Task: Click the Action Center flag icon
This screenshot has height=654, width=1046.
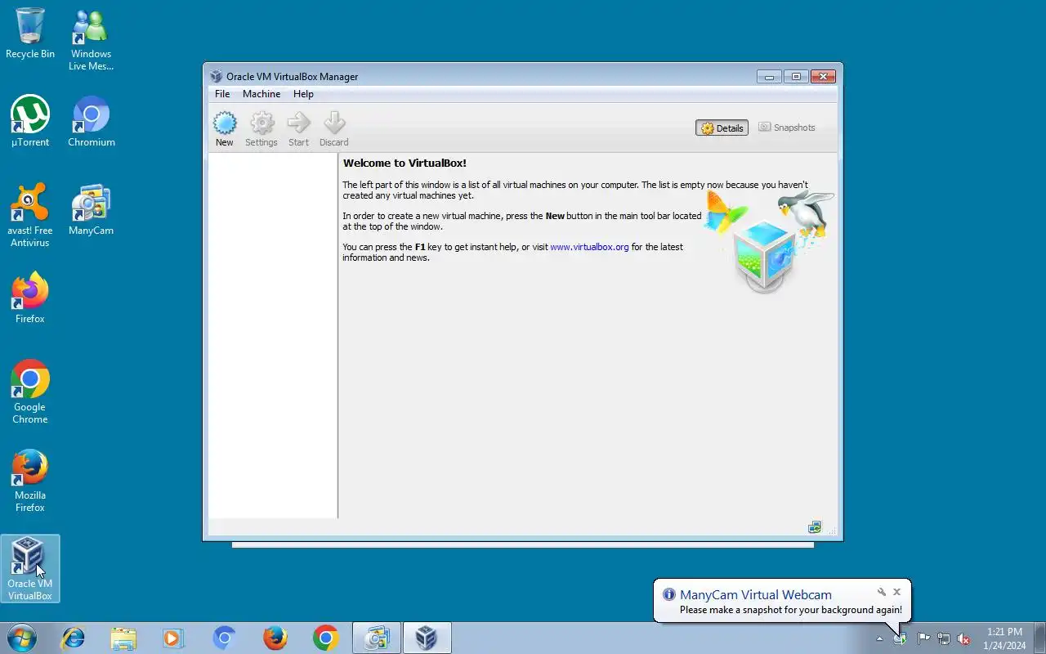Action: [x=923, y=638]
